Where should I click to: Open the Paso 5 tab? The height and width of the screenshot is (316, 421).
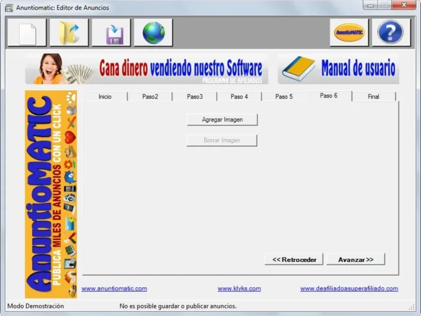(x=284, y=96)
